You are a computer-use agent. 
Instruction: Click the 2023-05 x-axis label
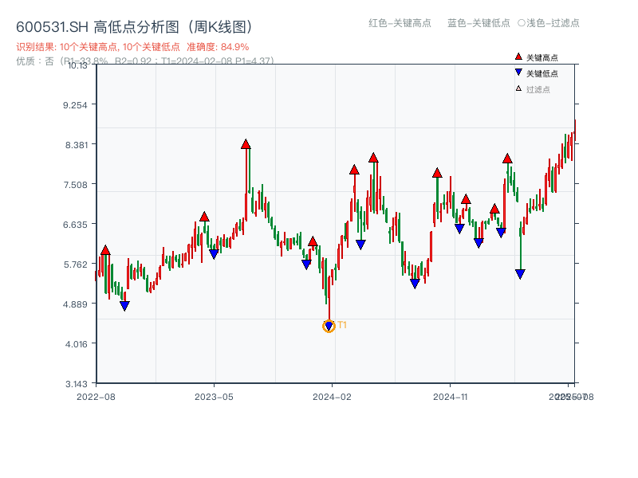coord(214,397)
